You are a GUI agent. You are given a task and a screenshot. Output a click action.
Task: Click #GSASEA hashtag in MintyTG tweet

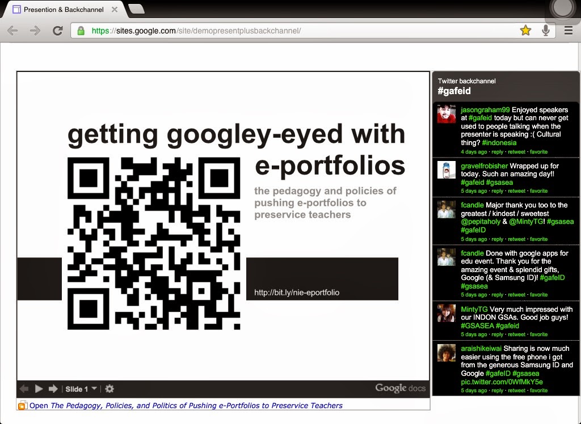click(x=477, y=326)
